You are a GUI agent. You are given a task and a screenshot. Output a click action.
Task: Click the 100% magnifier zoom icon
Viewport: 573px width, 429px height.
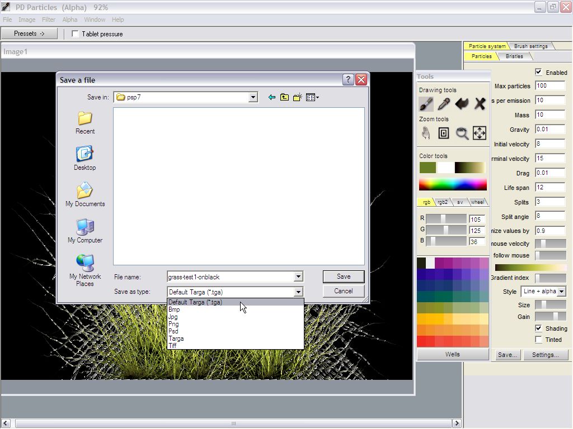point(462,133)
